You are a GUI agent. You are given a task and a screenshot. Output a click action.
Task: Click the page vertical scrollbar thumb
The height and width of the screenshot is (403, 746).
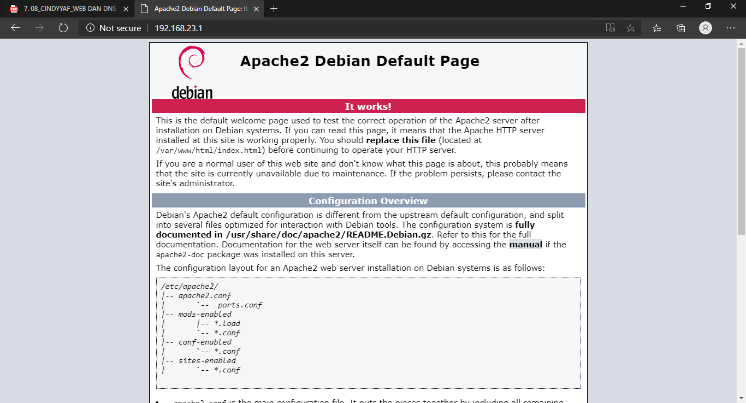(x=741, y=141)
